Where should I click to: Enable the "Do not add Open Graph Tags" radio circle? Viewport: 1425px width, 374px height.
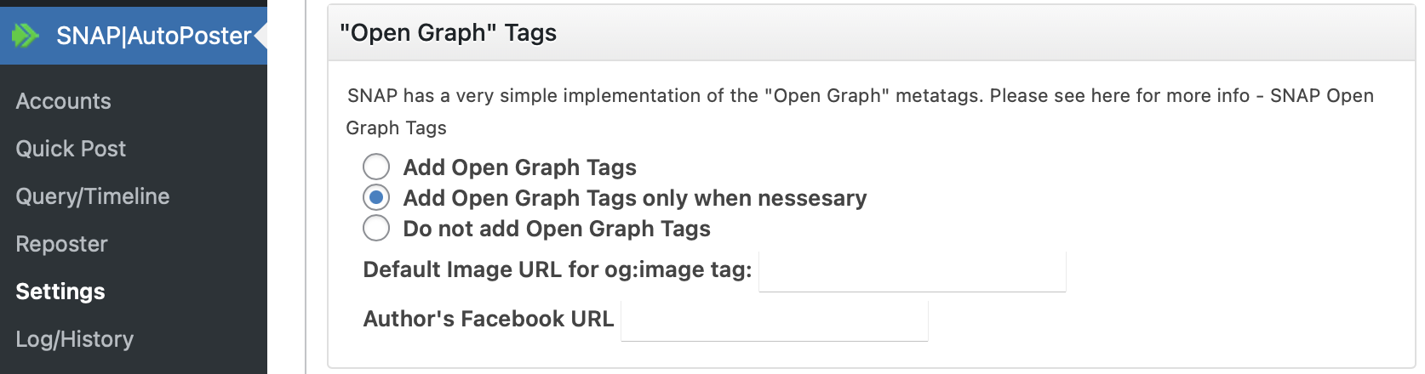tap(376, 228)
